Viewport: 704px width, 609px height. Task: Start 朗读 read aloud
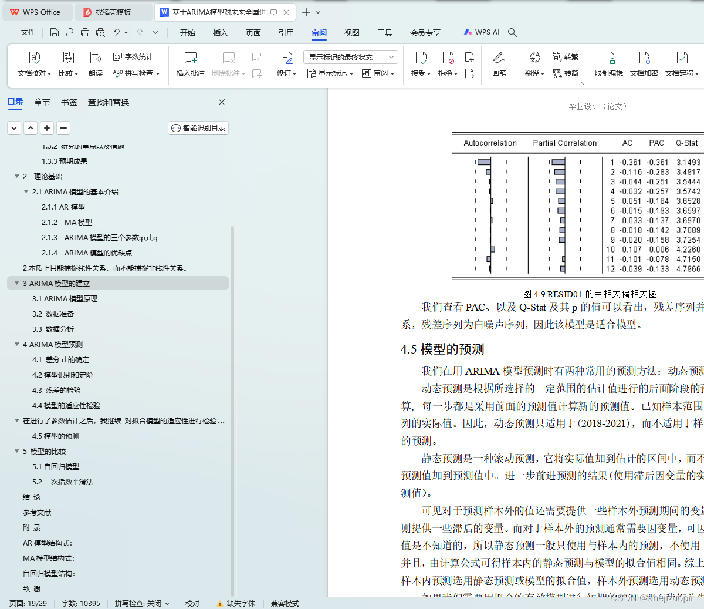tap(96, 65)
